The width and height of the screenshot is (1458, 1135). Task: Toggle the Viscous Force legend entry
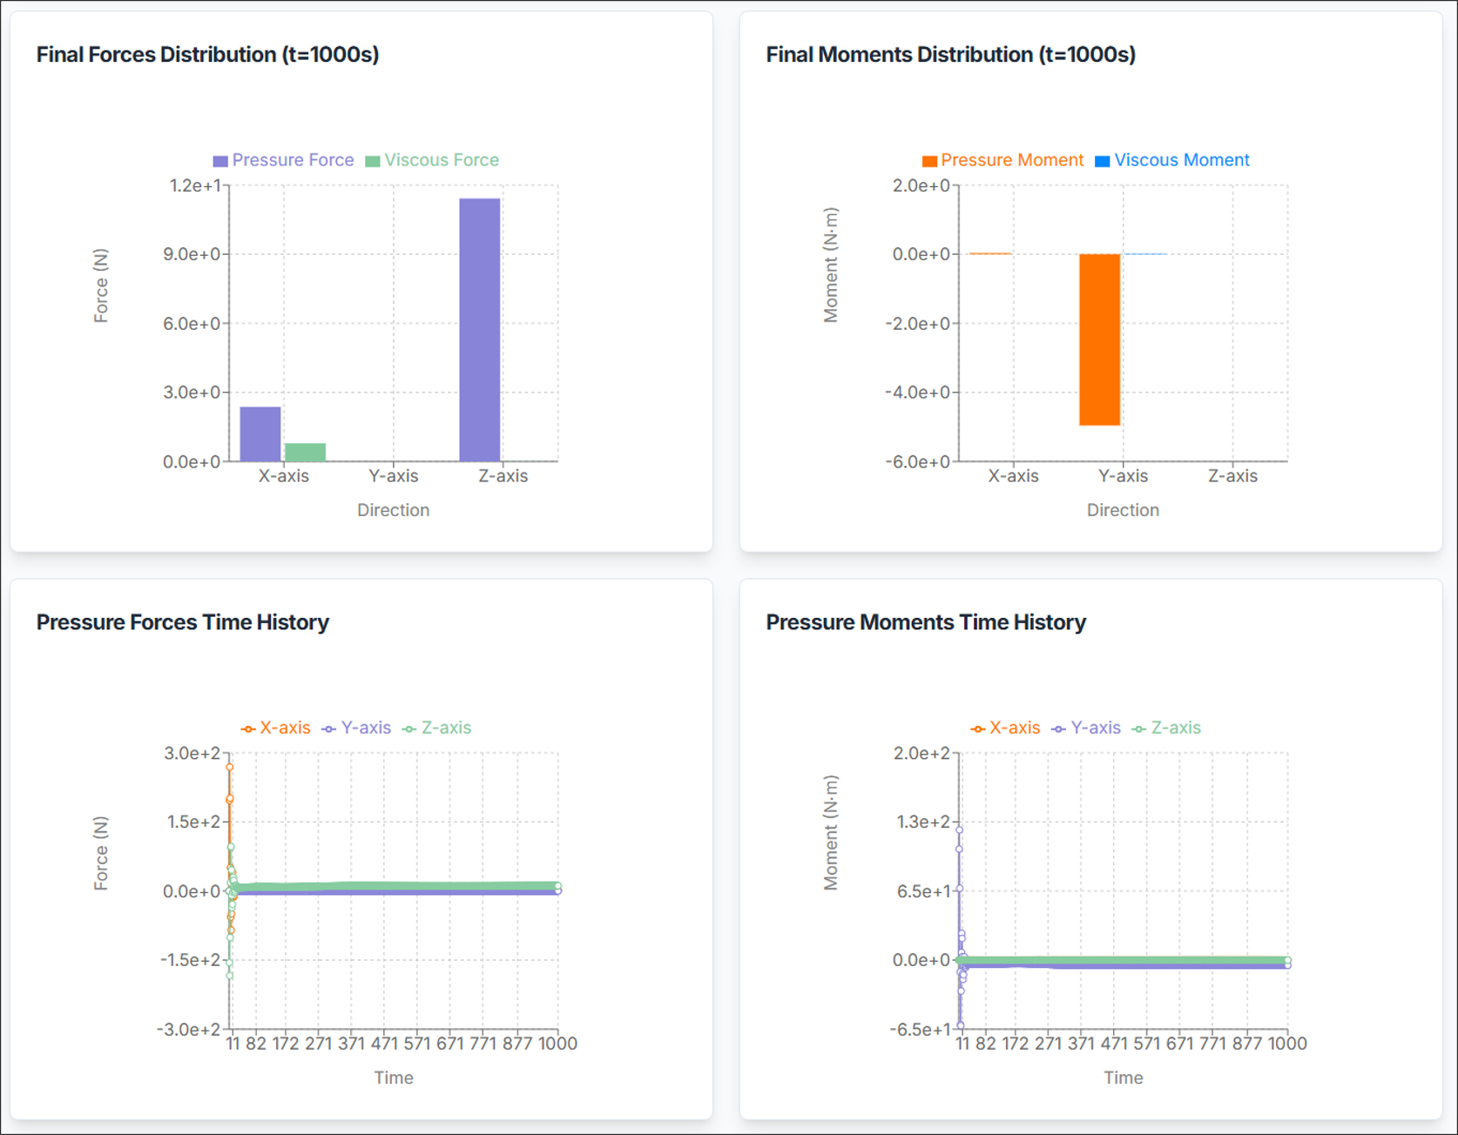433,160
